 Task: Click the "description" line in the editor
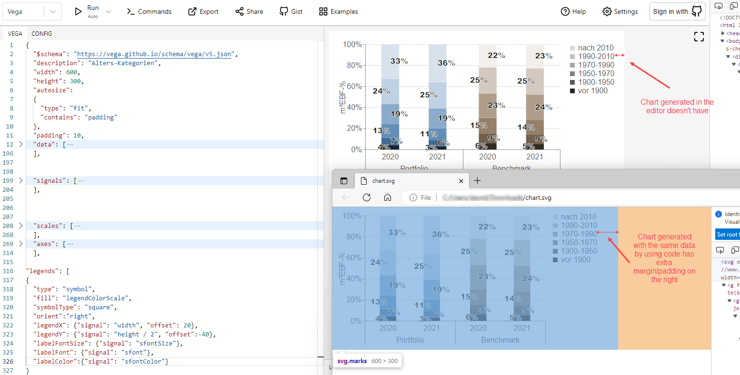pyautogui.click(x=97, y=63)
